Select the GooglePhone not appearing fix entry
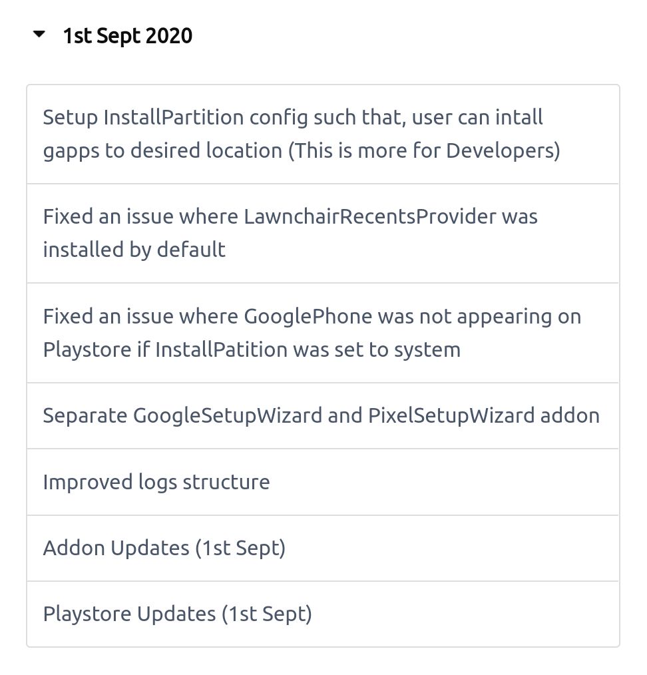 pyautogui.click(x=322, y=333)
